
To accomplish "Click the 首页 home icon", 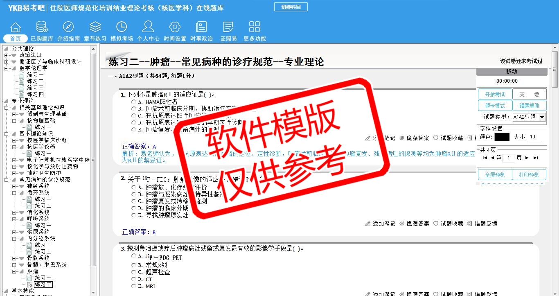I will (x=16, y=27).
